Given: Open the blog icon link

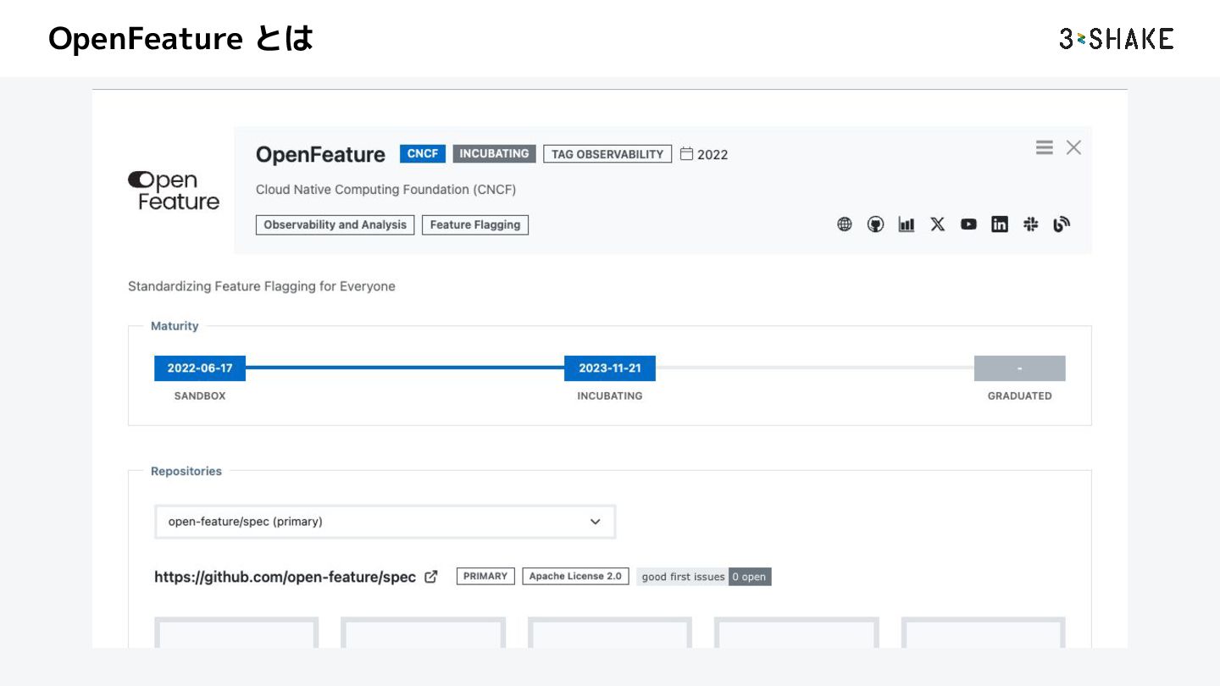Looking at the screenshot, I should (x=1062, y=224).
